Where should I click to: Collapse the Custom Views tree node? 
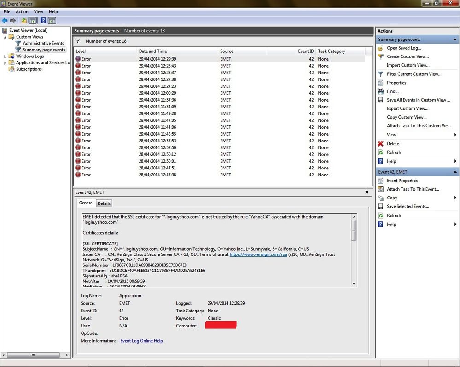point(5,37)
